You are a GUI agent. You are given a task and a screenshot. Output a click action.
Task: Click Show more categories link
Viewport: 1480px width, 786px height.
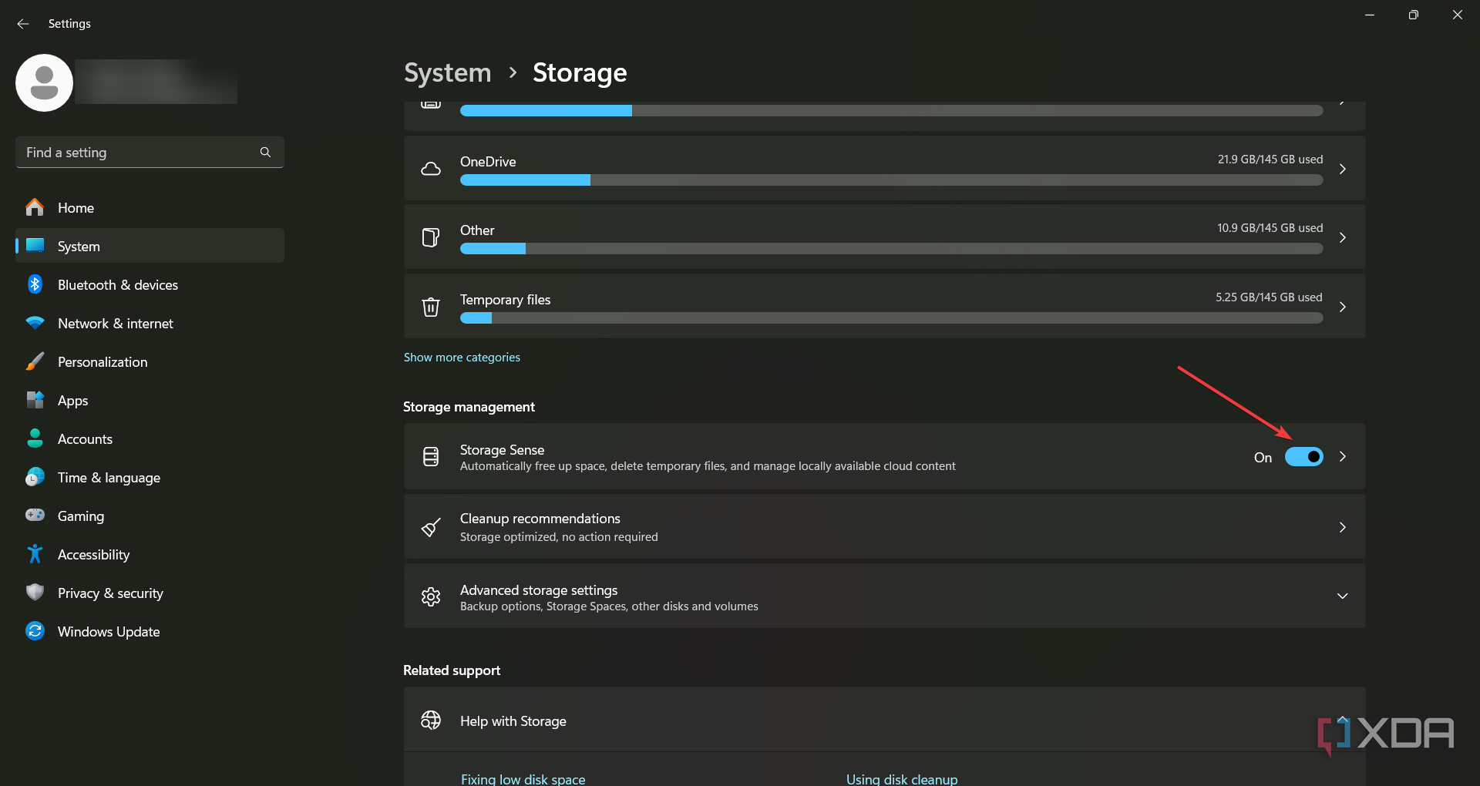[x=462, y=358]
